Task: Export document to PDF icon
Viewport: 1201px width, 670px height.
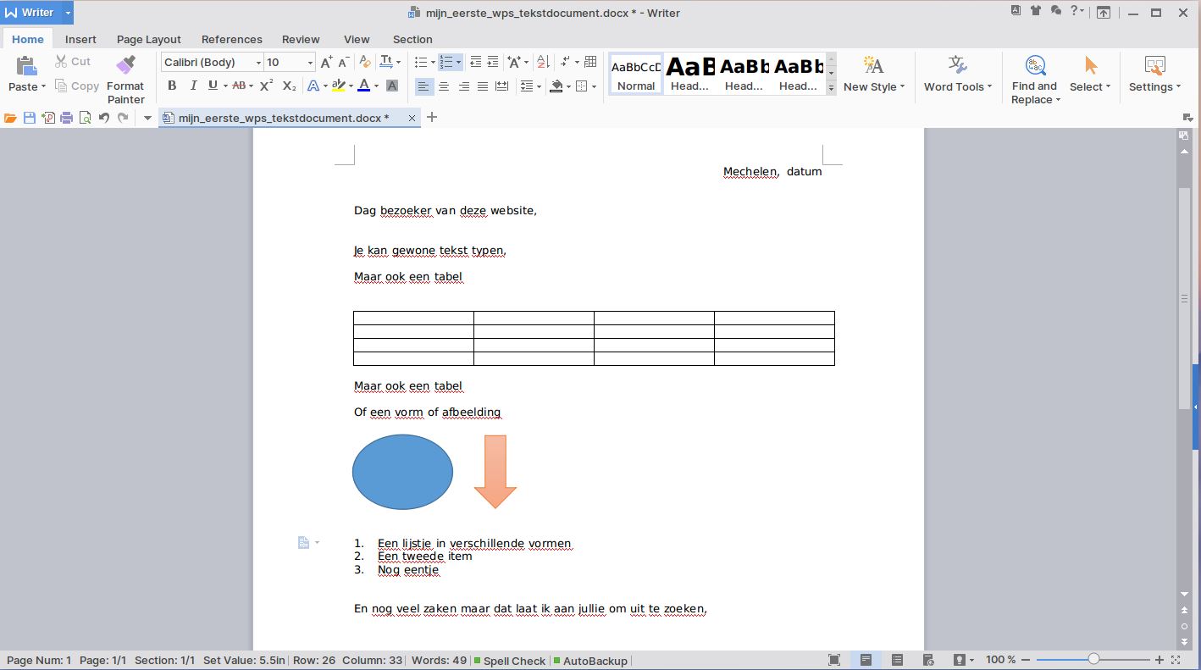Action: (x=48, y=118)
